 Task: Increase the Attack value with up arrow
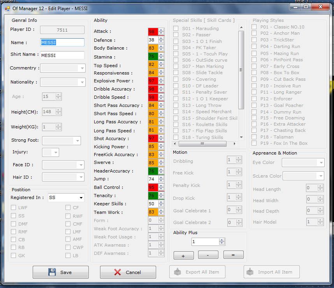coord(161,30)
